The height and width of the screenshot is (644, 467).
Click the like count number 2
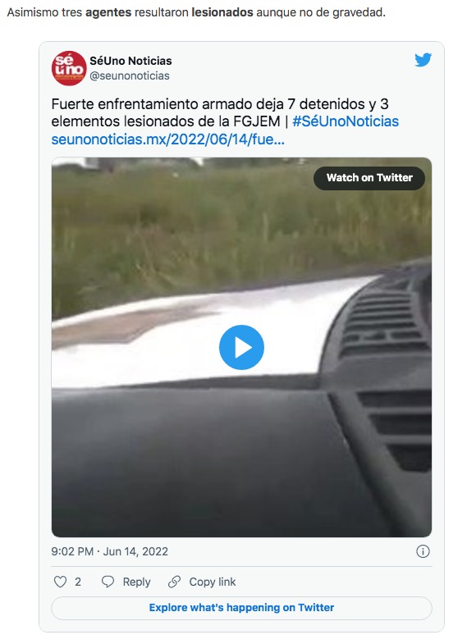tap(78, 582)
